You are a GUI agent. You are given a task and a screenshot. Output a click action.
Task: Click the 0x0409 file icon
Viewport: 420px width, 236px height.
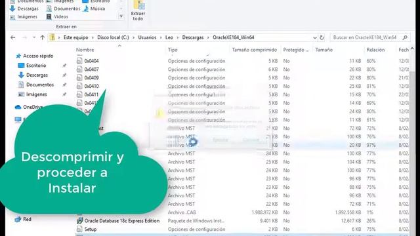[79, 77]
